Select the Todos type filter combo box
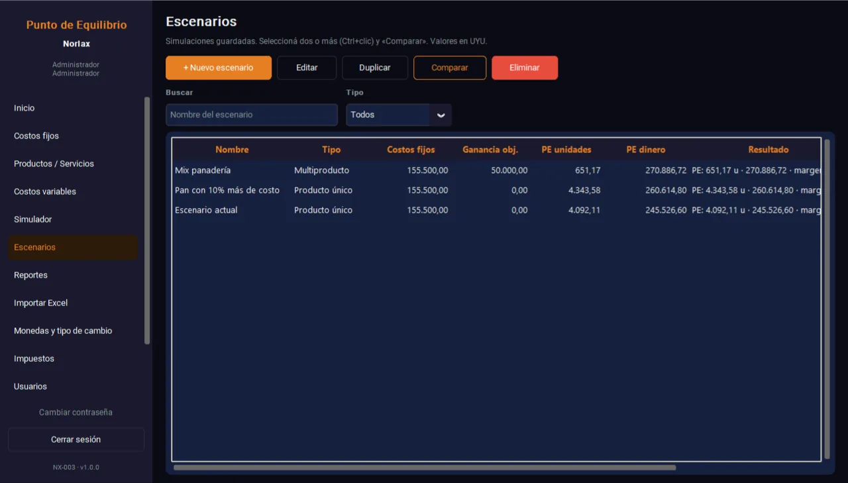 tap(399, 115)
